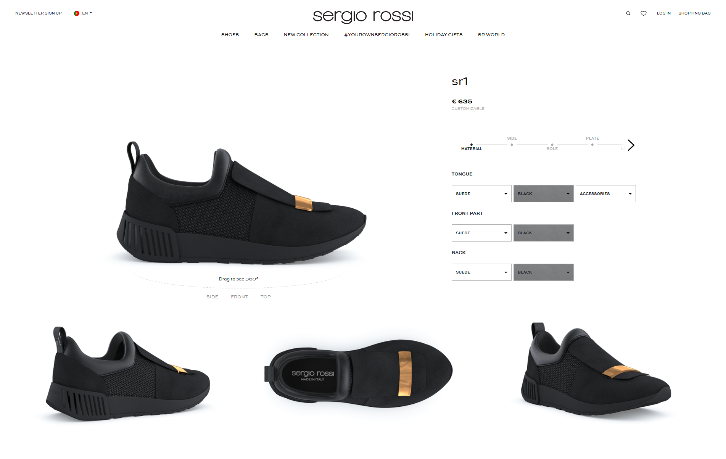Jump to the Plate step dot
This screenshot has width=726, height=459.
coord(592,145)
